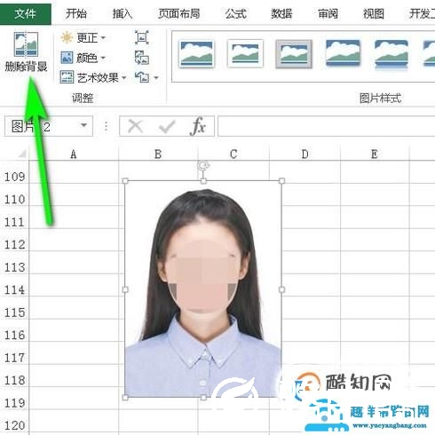Click the picture's right-middle resize handle
This screenshot has height=435, width=435.
pos(281,289)
